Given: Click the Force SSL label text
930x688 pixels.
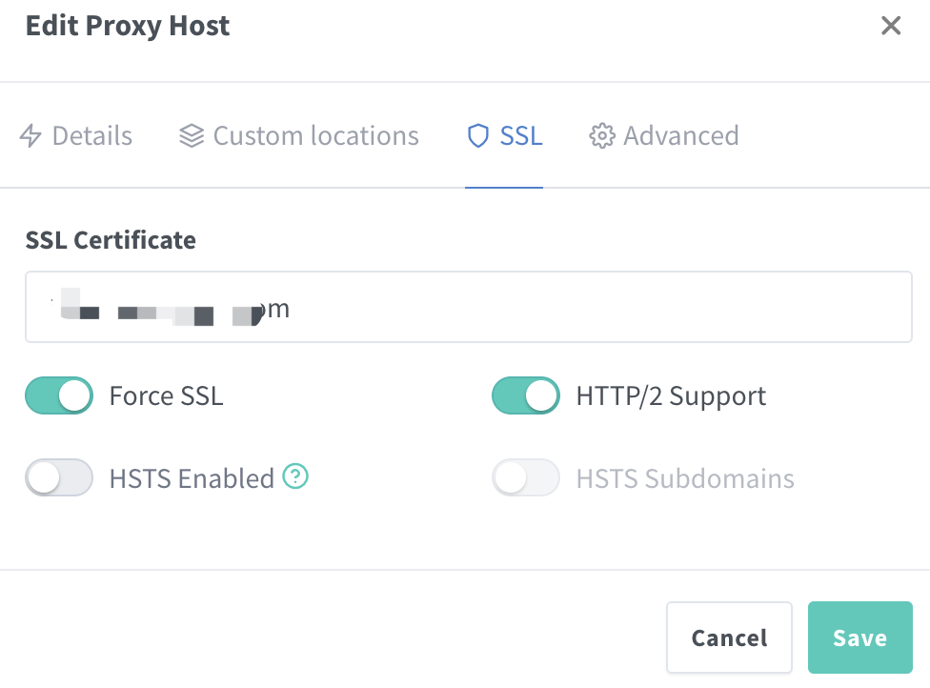Looking at the screenshot, I should 167,395.
